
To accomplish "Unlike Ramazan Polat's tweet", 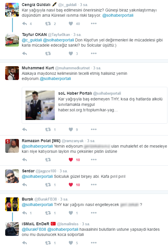I will click(x=71, y=160).
